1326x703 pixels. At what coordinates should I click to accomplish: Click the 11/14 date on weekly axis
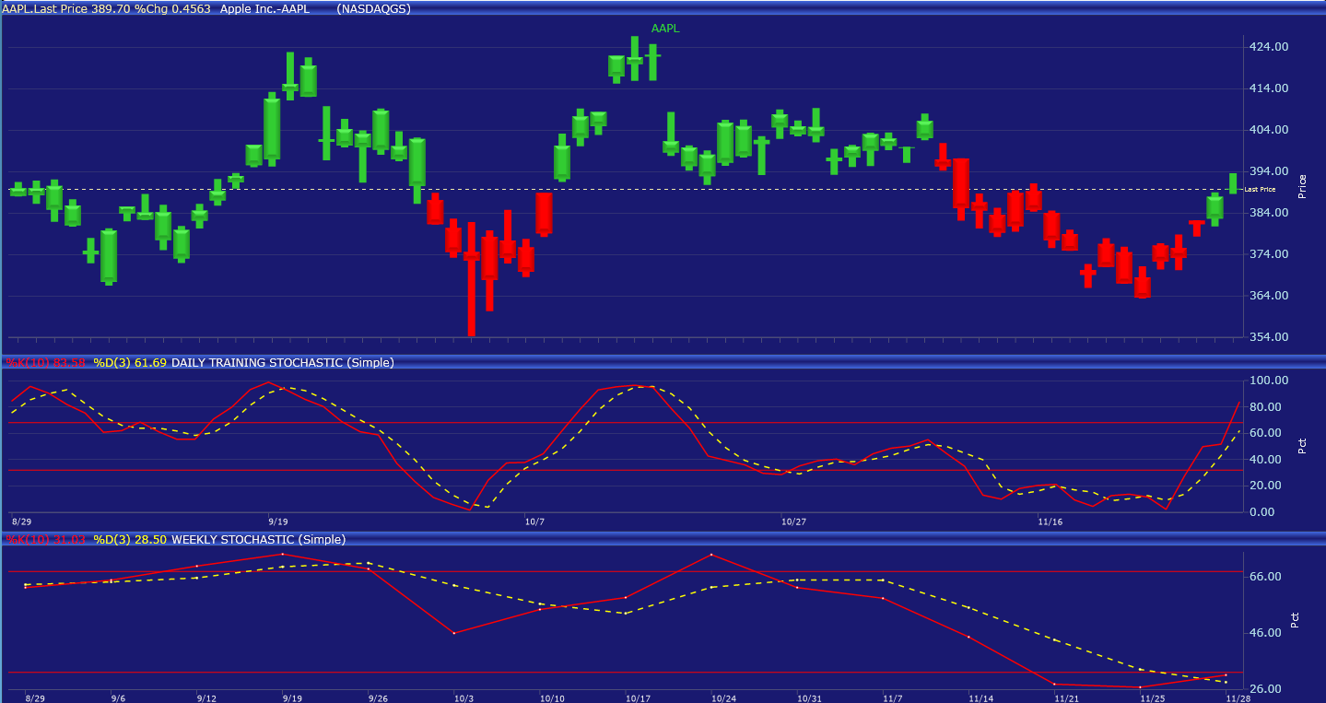tap(980, 698)
